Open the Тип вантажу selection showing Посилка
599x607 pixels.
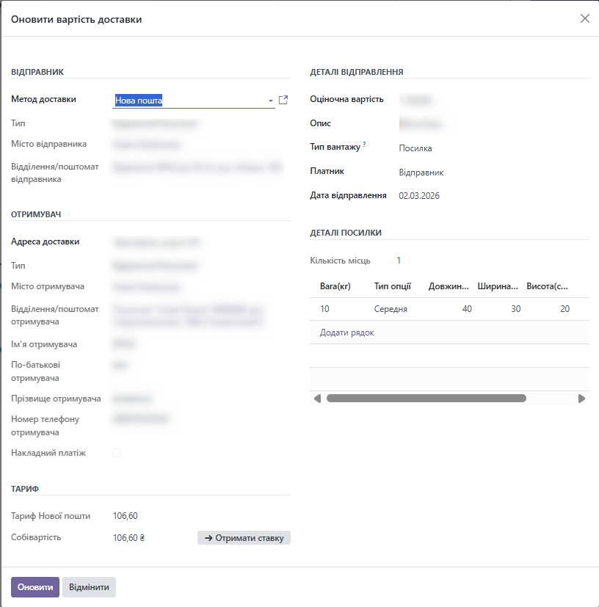coord(415,148)
